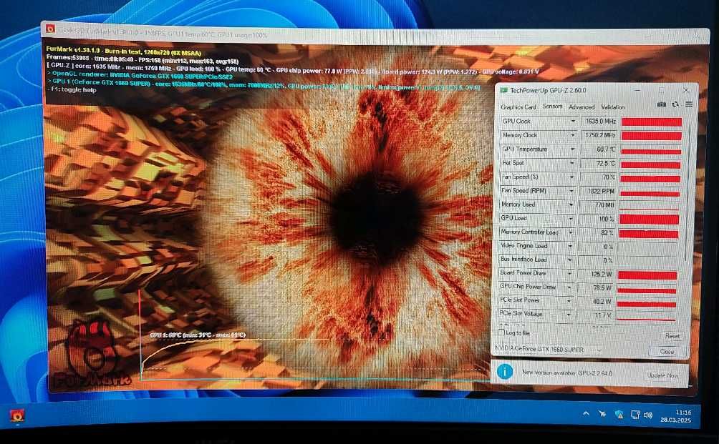Click the 1635.0 MHz GPU Clock value
The width and height of the screenshot is (719, 444).
(600, 122)
